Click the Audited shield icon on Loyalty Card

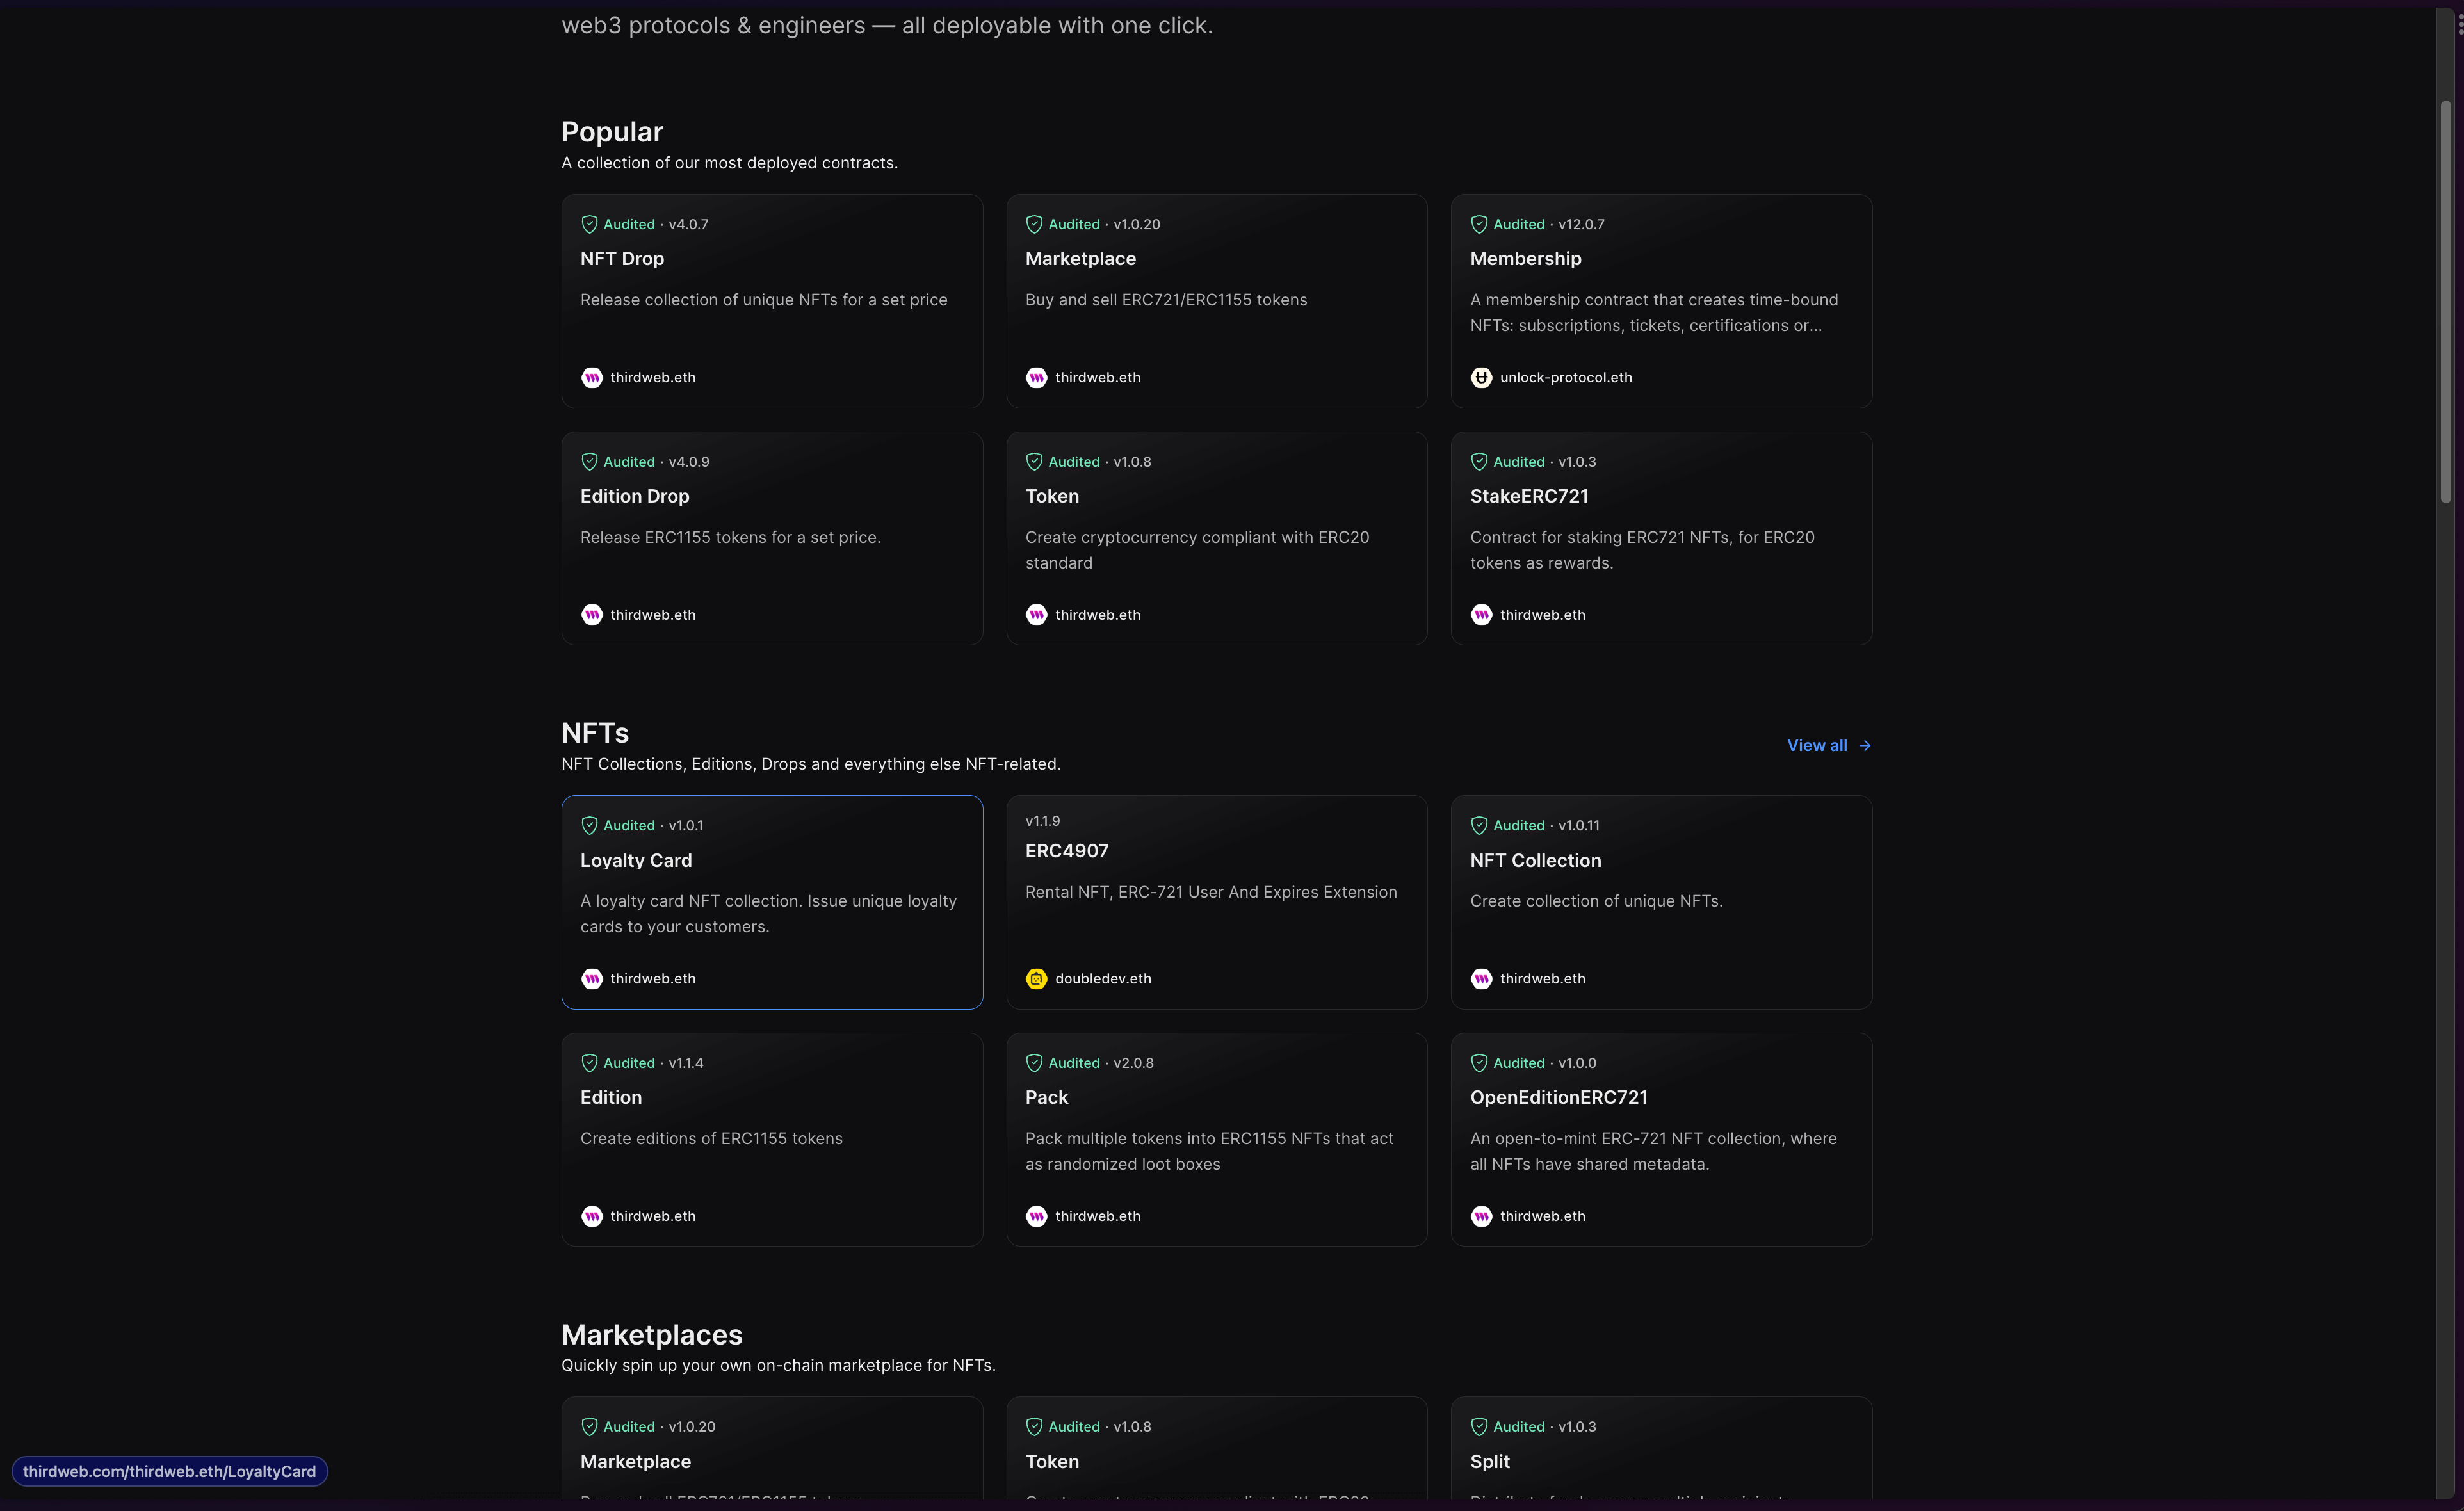(x=590, y=825)
